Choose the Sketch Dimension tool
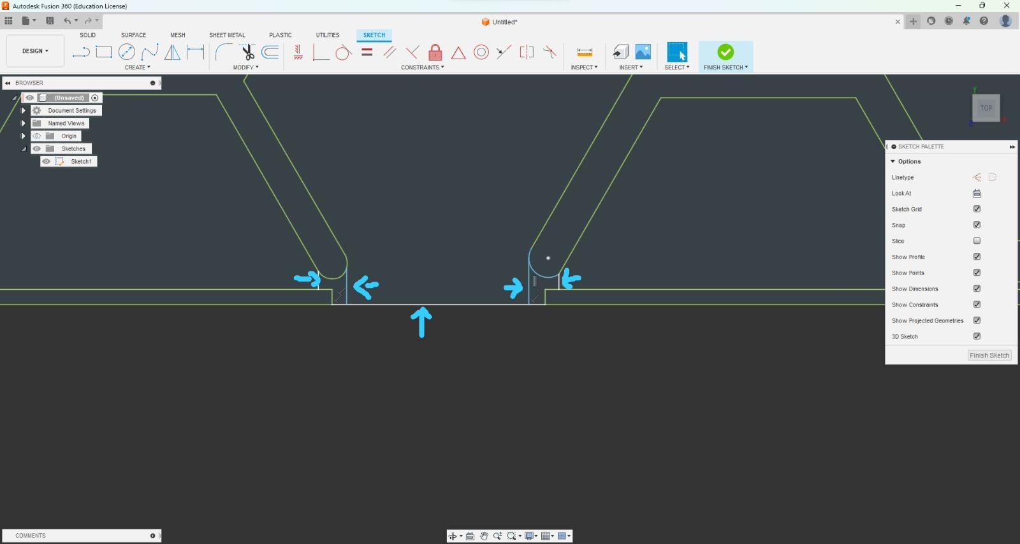 (195, 52)
